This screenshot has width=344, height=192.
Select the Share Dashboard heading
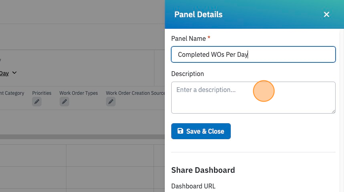(203, 170)
